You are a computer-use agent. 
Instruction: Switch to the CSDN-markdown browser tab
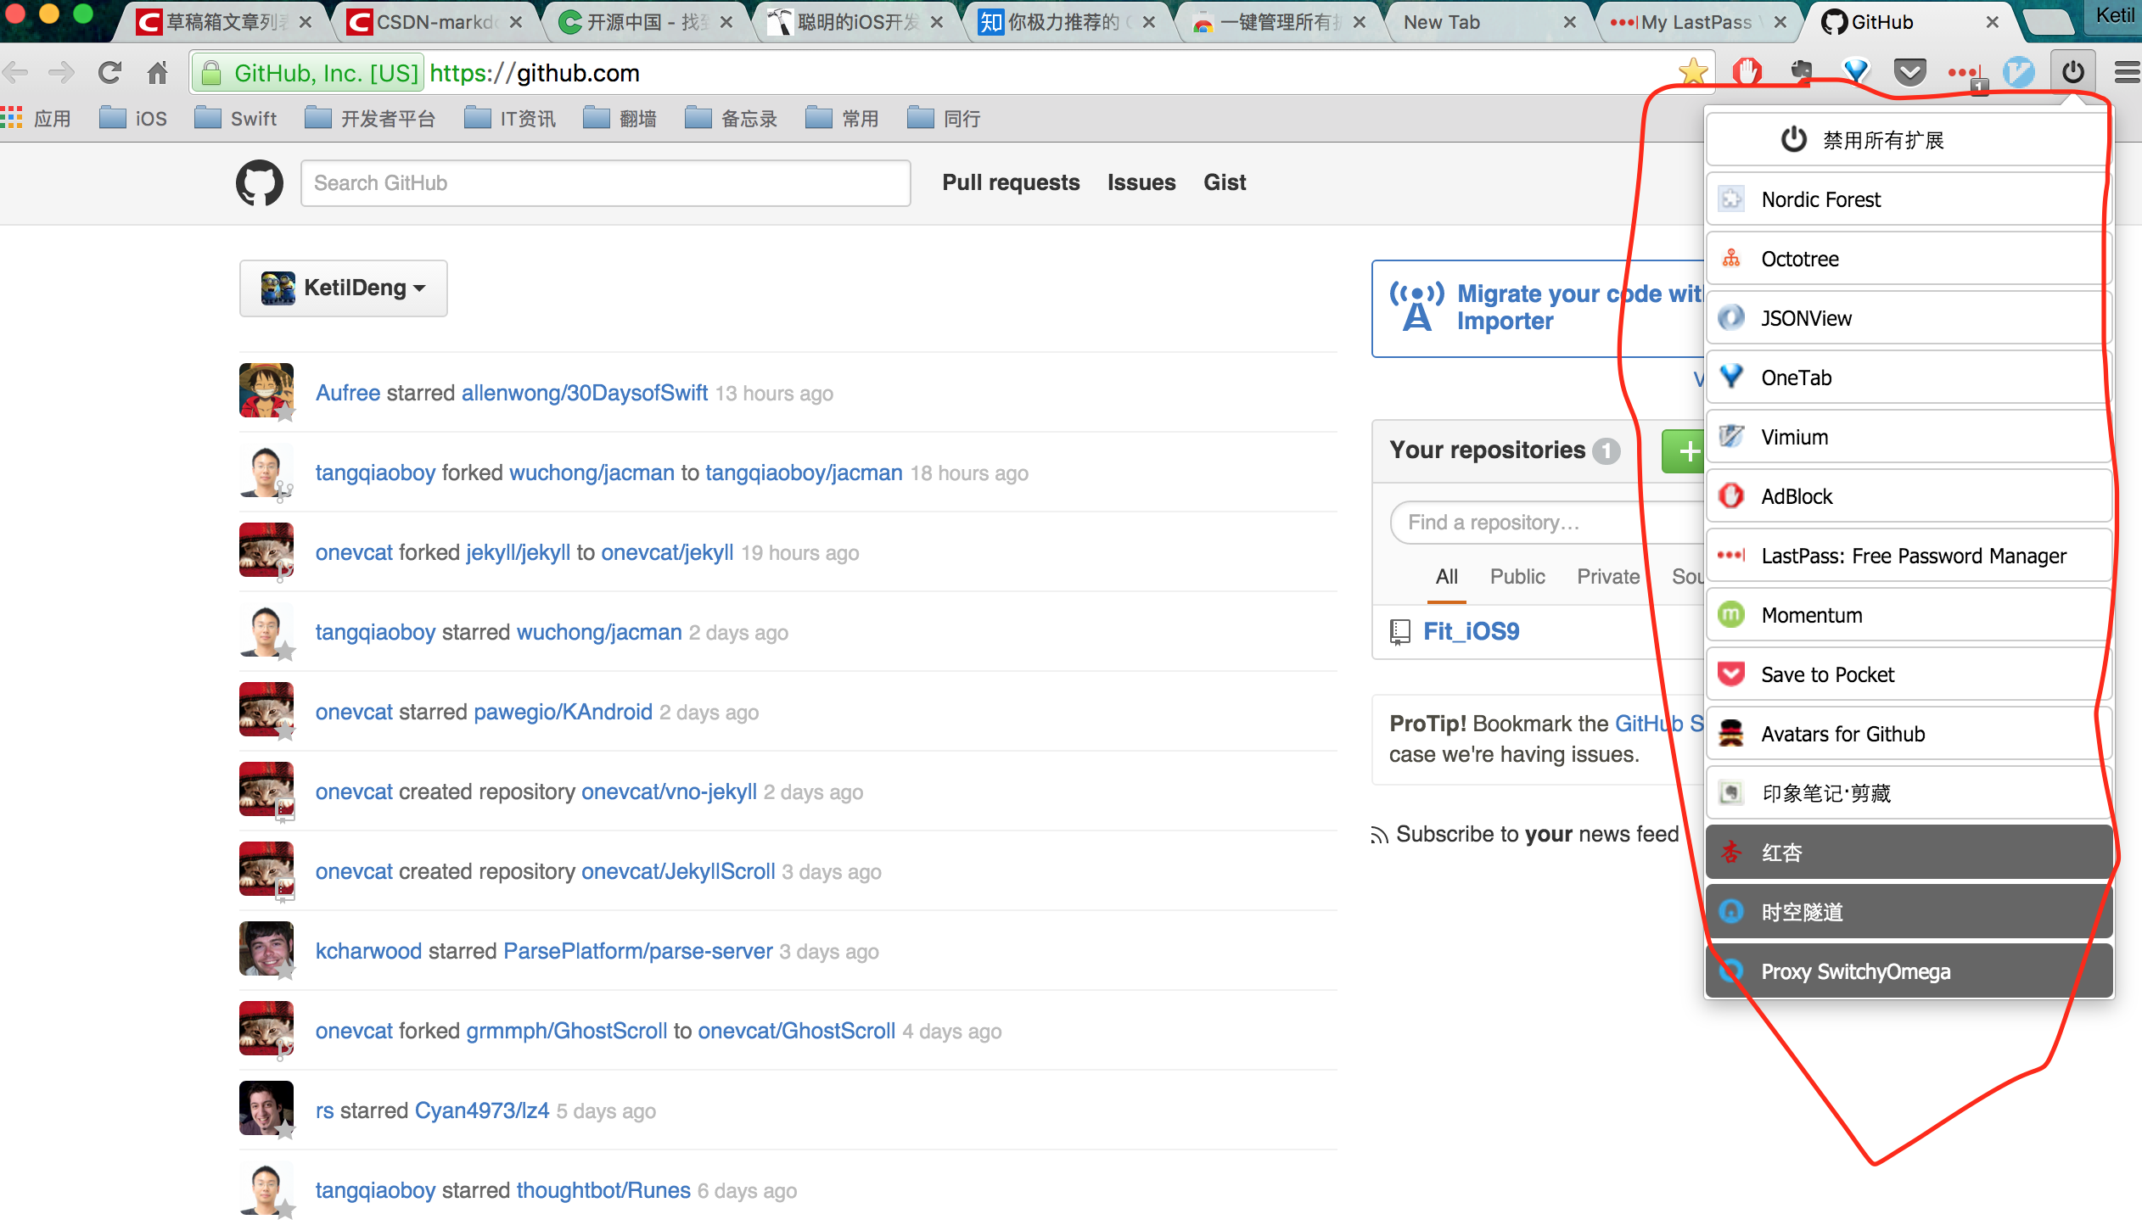[x=435, y=22]
